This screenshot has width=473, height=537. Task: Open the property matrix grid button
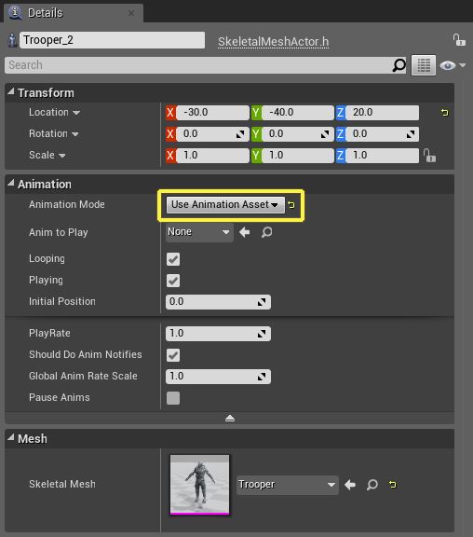(424, 65)
